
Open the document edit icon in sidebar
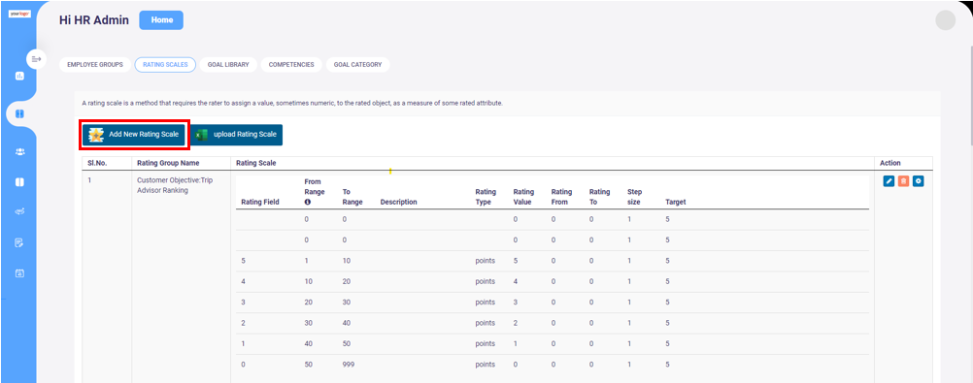click(x=19, y=242)
